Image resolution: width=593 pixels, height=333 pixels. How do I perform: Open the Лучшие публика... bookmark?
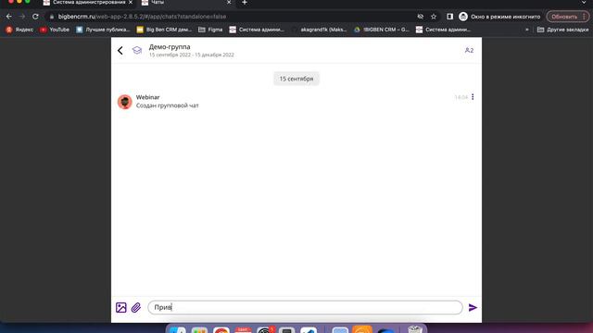point(103,30)
